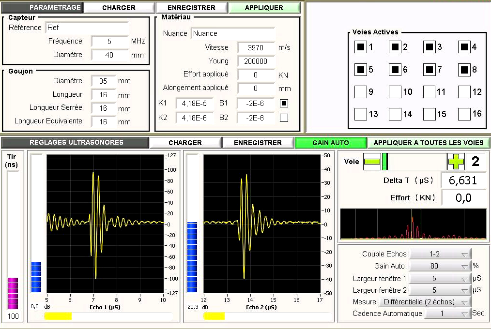This screenshot has width=491, height=329.
Task: Click the Echo 1 yellow scrollbar
Action: coord(58,316)
